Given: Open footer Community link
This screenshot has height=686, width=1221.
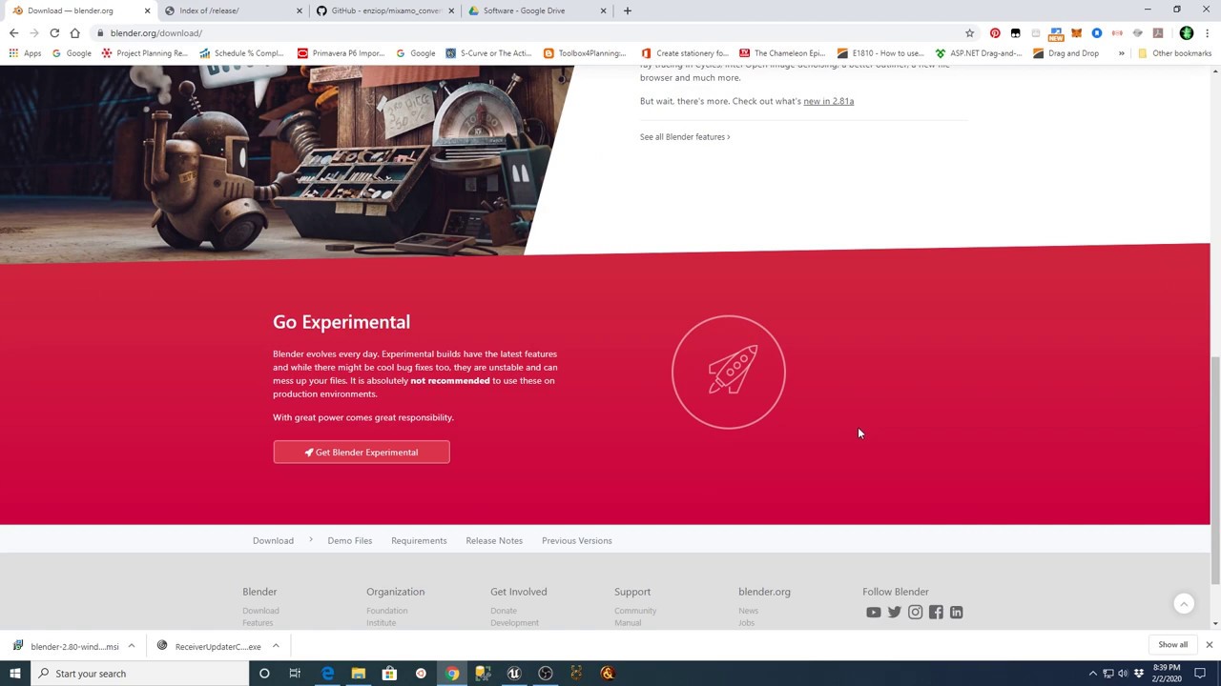Looking at the screenshot, I should coord(635,611).
